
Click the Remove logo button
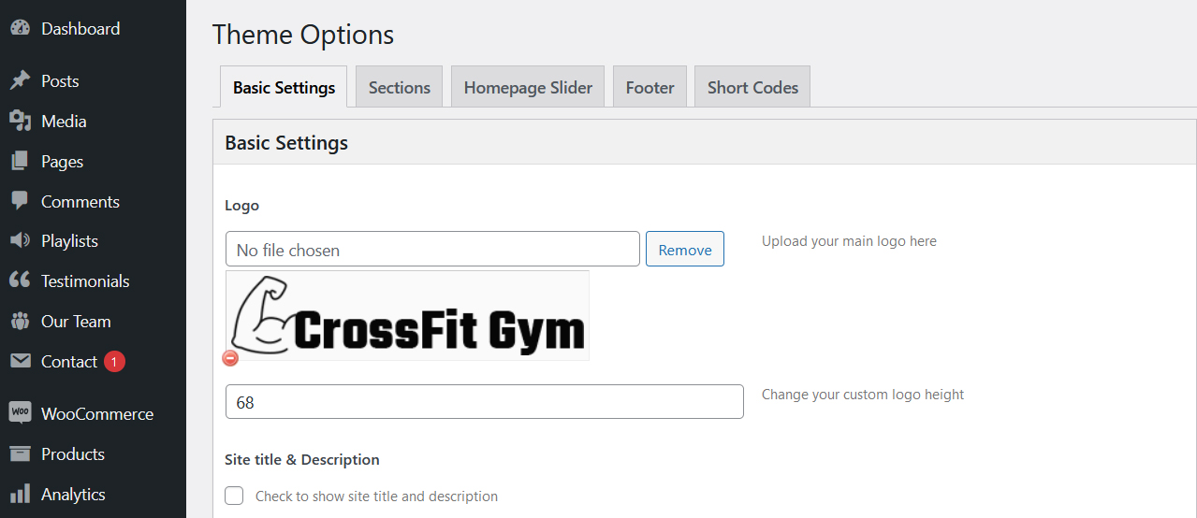coord(685,249)
